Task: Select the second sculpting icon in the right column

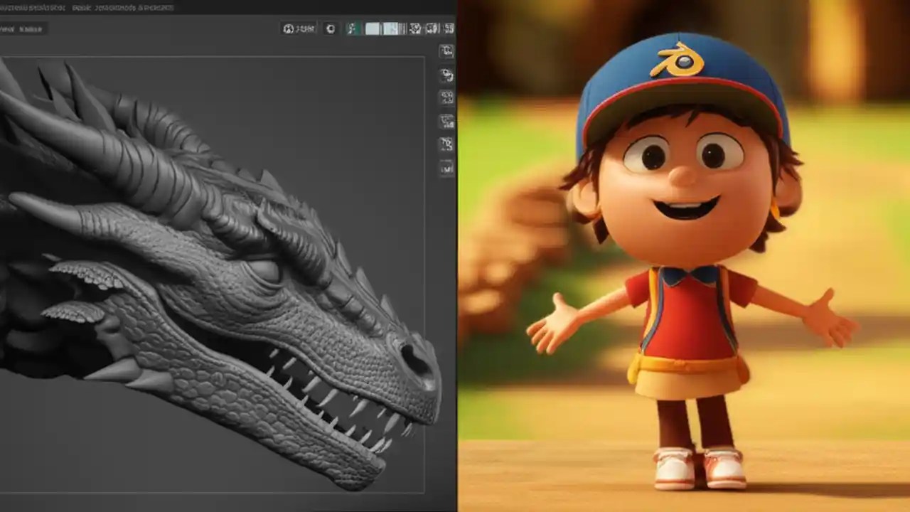Action: coord(445,75)
